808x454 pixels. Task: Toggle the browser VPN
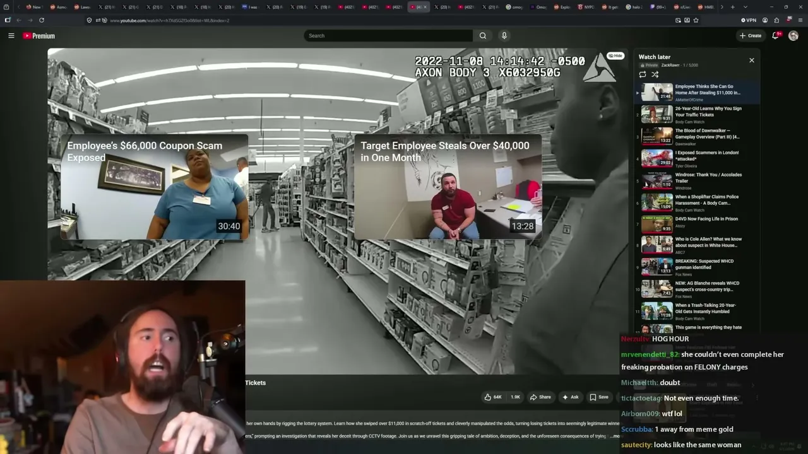tap(749, 20)
